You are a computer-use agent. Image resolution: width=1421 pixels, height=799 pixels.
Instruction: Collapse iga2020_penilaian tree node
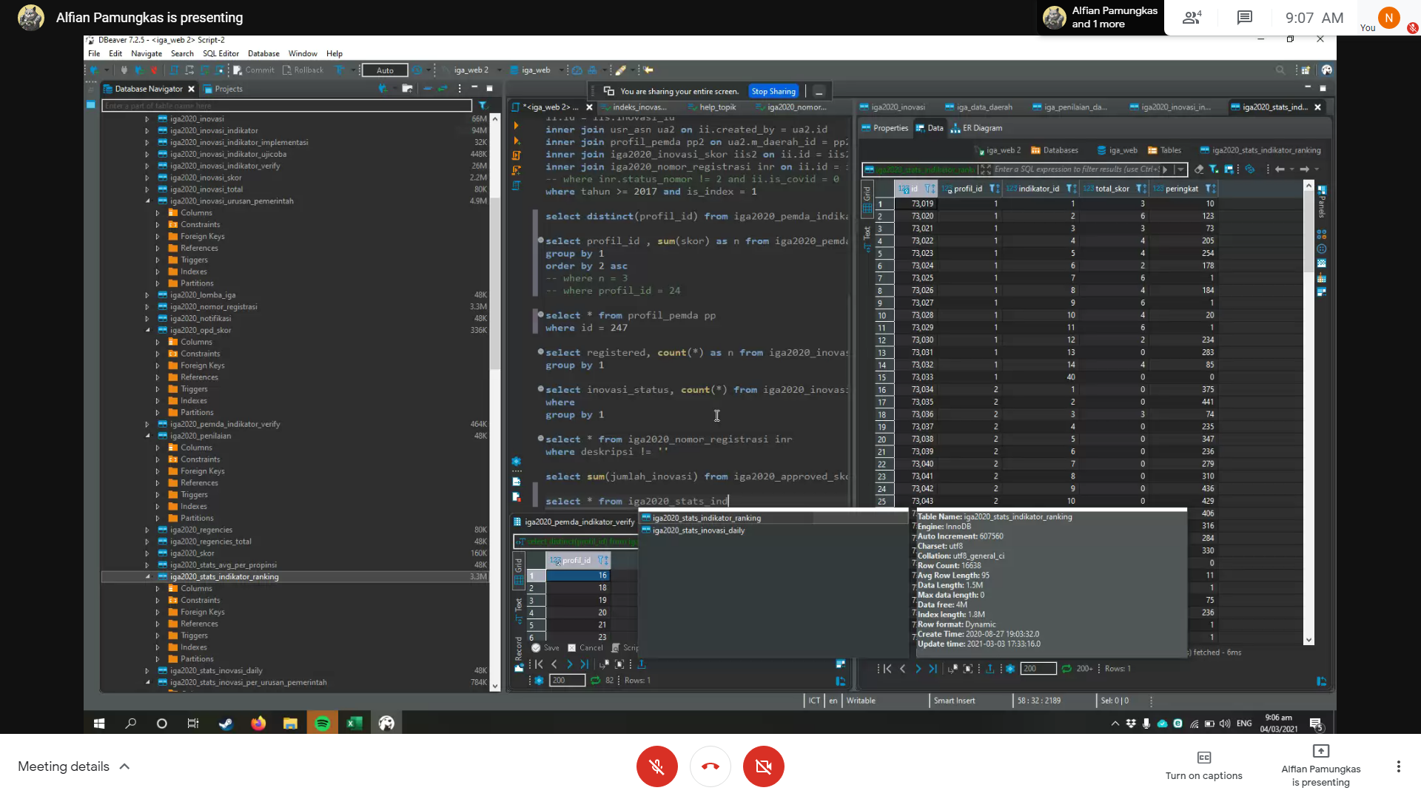click(x=147, y=436)
